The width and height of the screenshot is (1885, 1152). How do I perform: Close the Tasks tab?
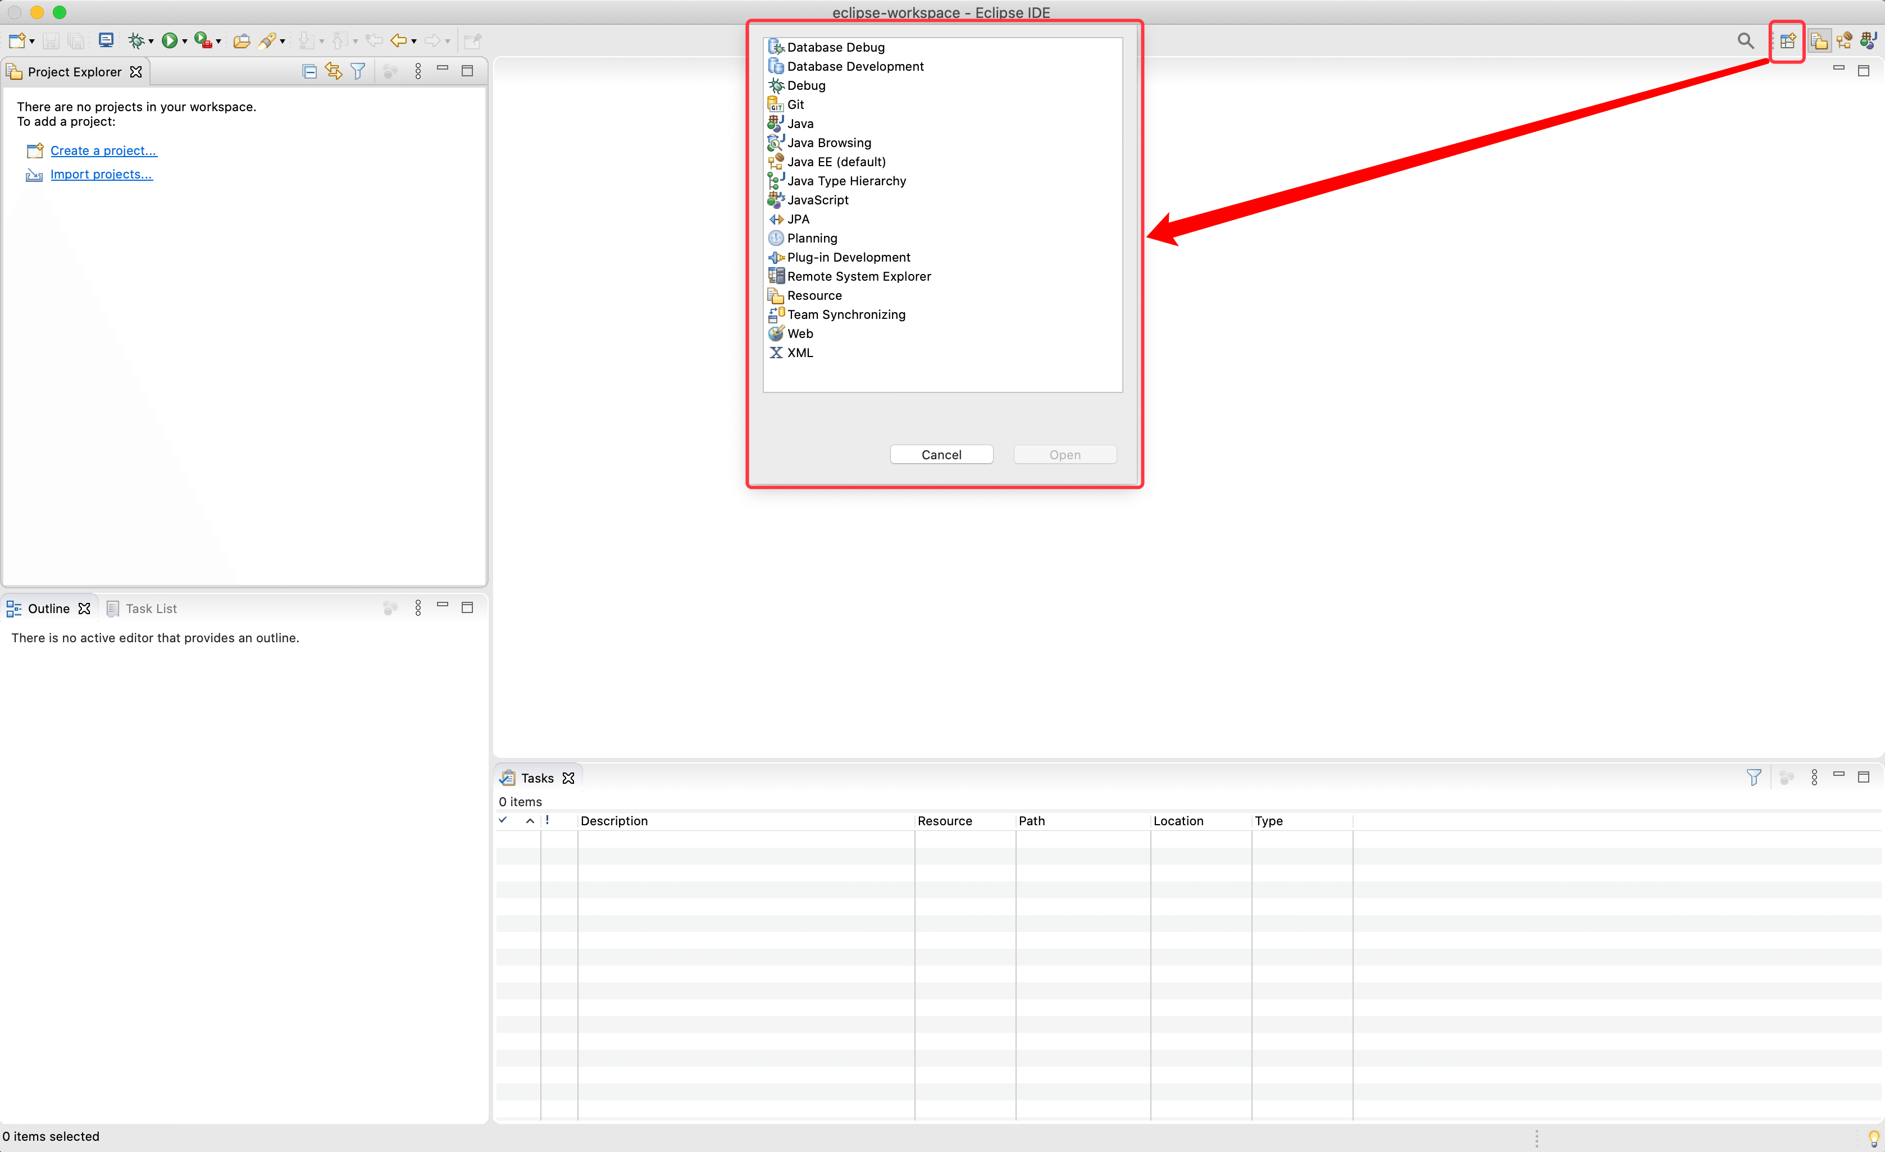click(x=568, y=778)
